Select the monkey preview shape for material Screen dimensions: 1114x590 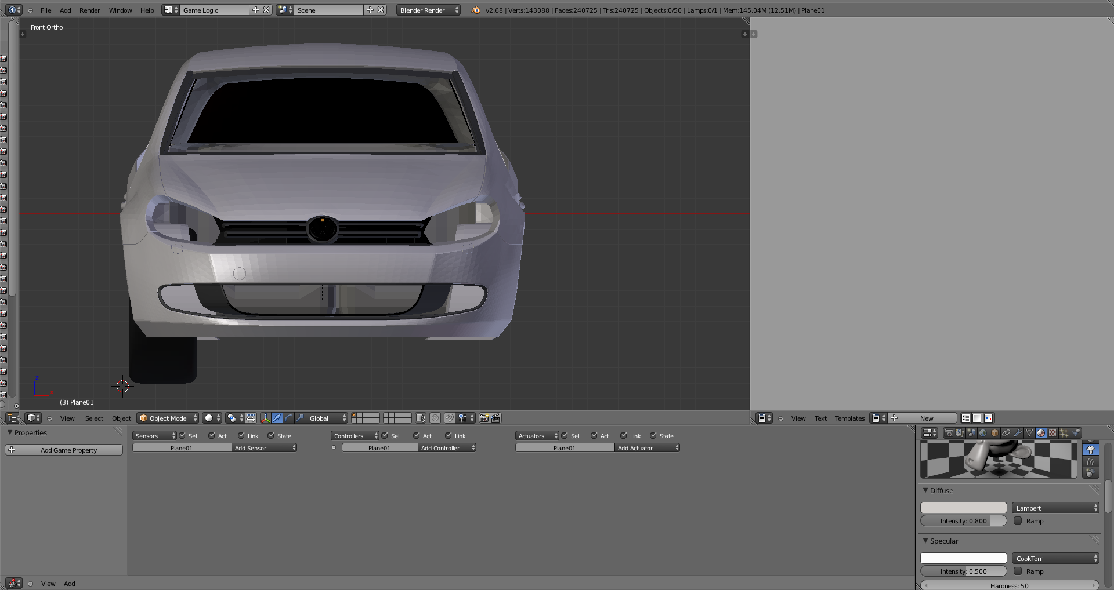point(1091,450)
